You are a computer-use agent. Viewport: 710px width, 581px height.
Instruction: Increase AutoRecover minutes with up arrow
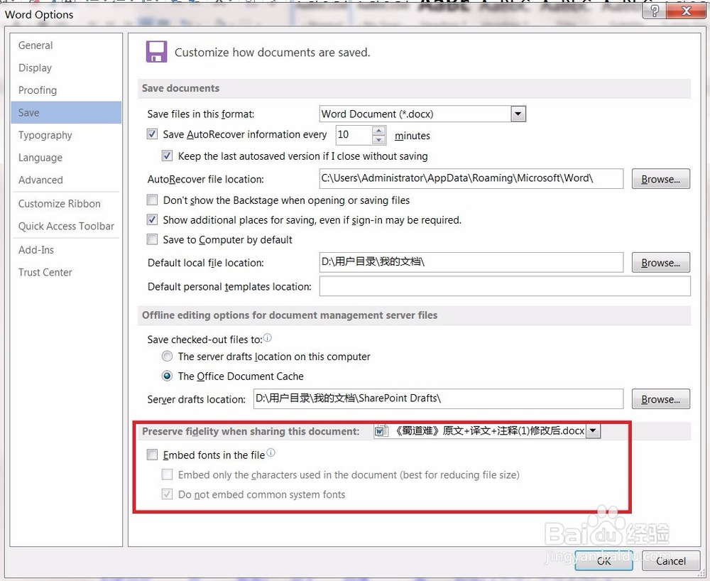tap(379, 131)
